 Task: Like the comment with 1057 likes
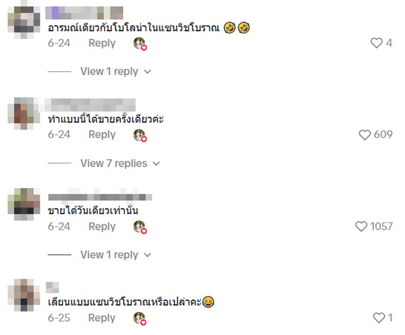tap(361, 227)
